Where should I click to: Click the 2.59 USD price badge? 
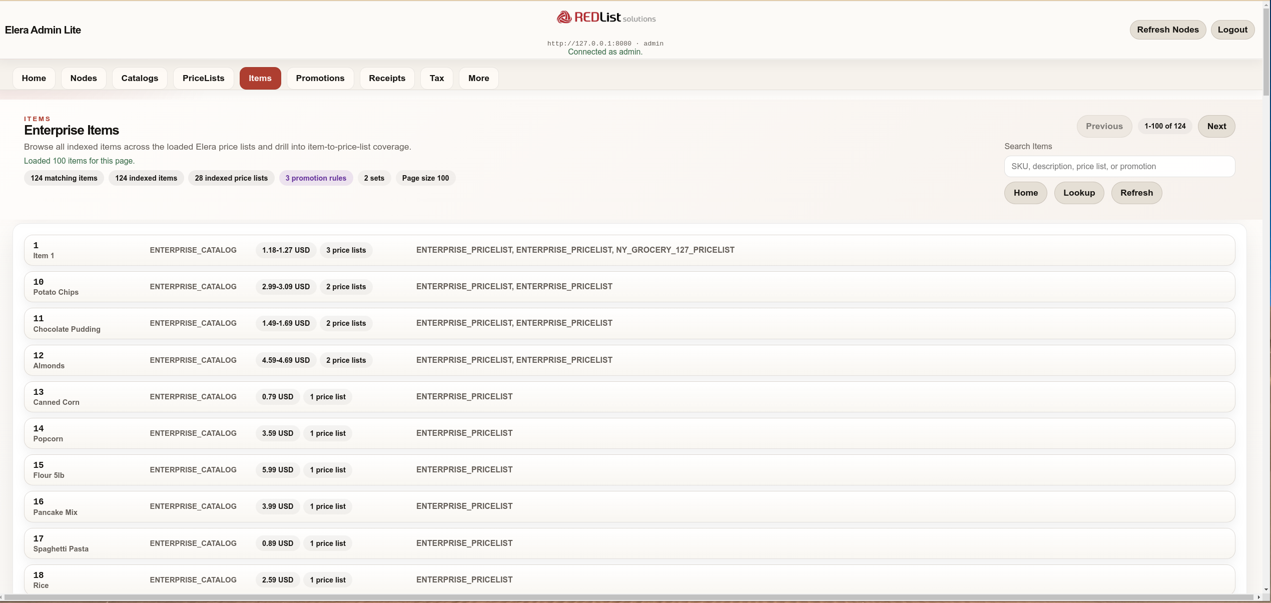point(278,580)
